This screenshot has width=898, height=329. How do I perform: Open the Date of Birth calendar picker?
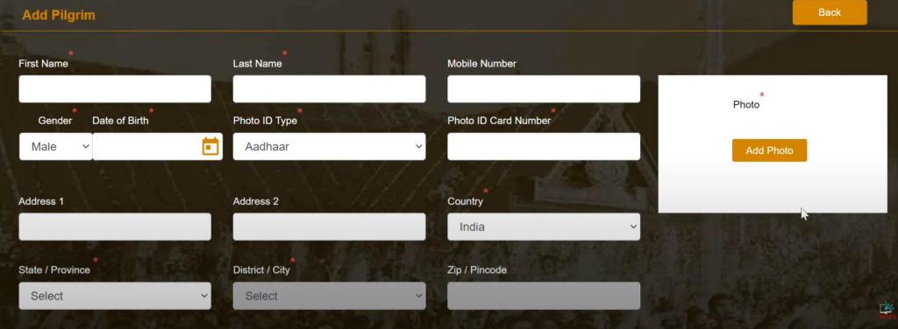click(x=210, y=146)
